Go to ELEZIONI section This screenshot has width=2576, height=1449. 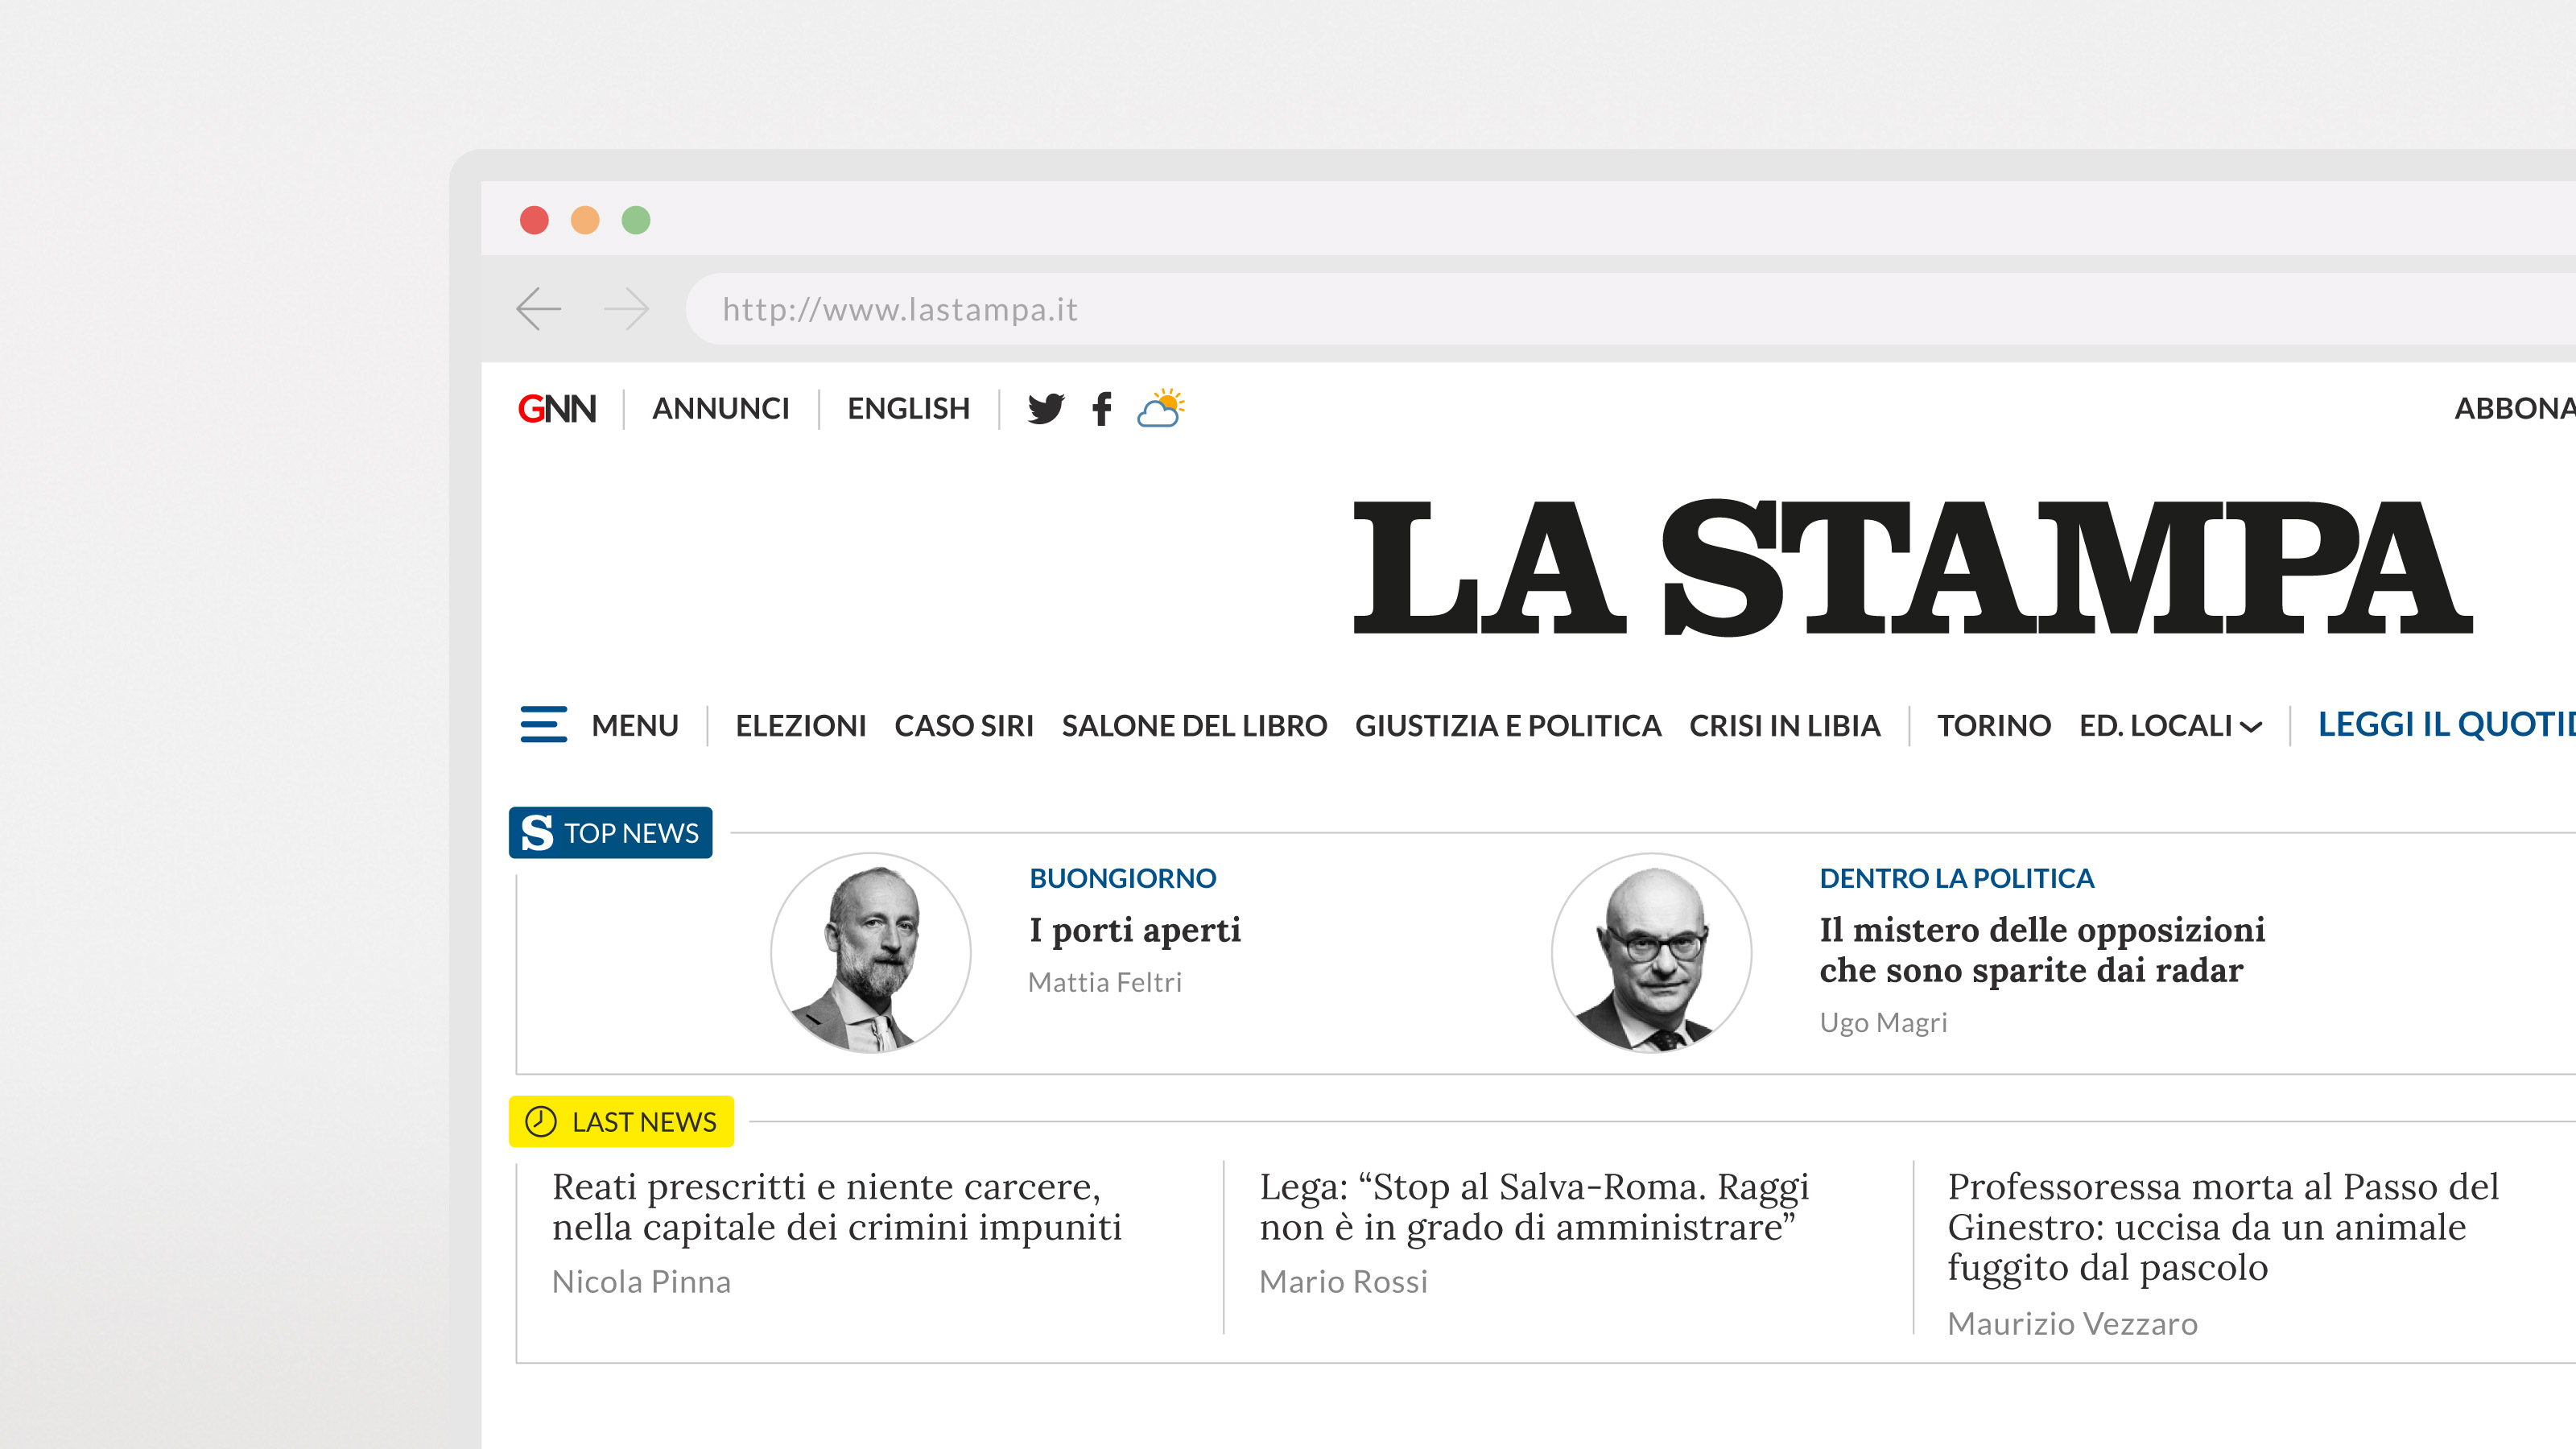coord(801,725)
